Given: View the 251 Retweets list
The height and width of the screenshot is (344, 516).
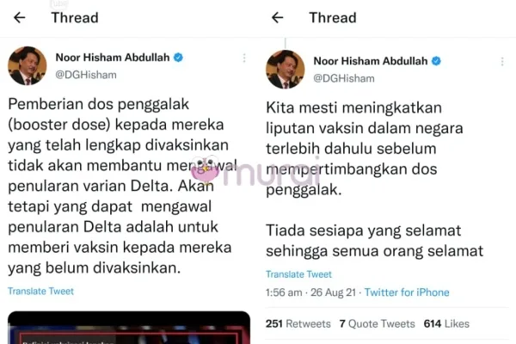Looking at the screenshot, I should (298, 324).
